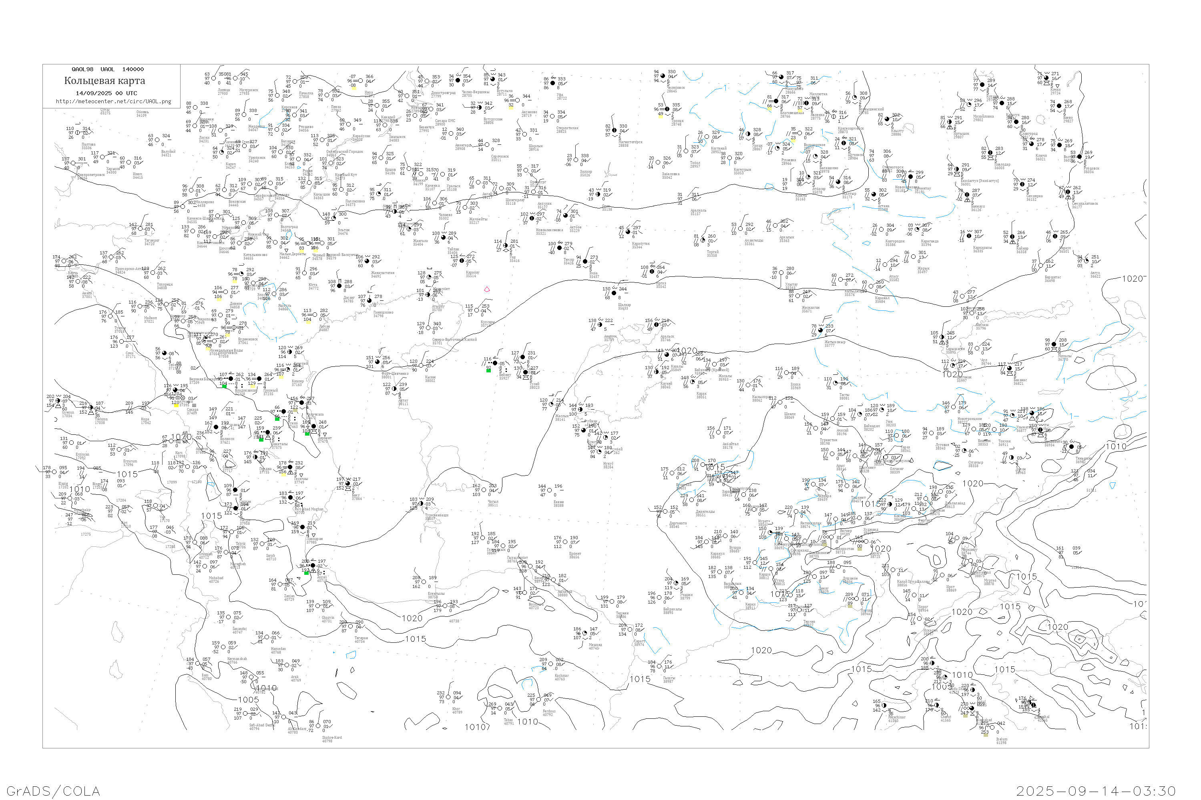Click the 14/09/2025 00 UTC date text

[x=106, y=93]
